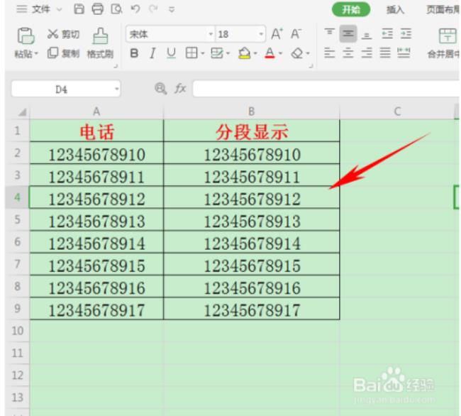
Task: Expand quick access toolbar customization arrow
Action: tap(172, 10)
